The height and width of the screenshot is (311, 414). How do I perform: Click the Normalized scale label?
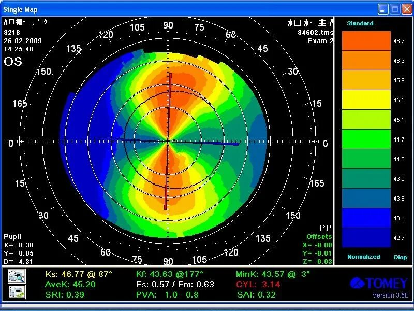[x=364, y=257]
